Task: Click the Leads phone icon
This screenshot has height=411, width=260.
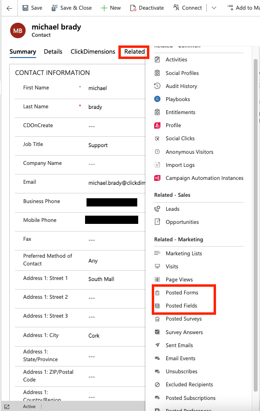Action: (157, 209)
